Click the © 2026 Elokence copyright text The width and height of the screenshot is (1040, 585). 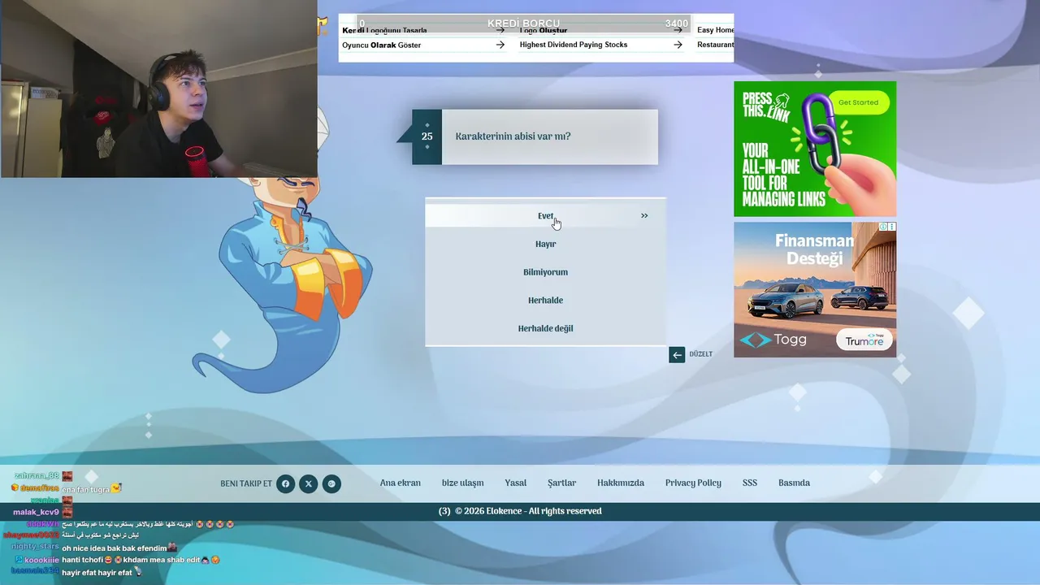(528, 511)
